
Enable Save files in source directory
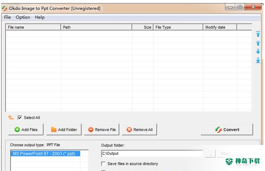click(103, 164)
